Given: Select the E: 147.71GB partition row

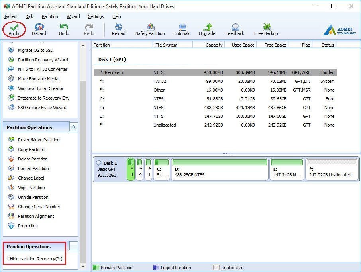Looking at the screenshot, I should (216, 116).
